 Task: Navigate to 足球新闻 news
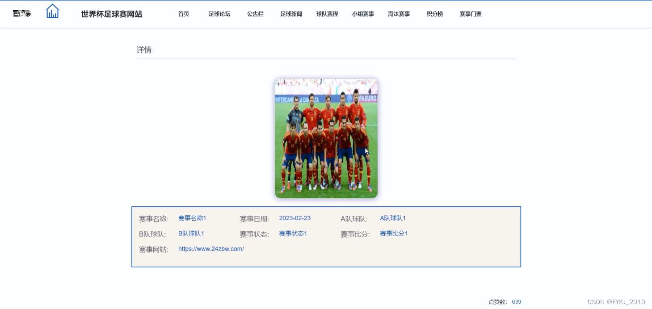pyautogui.click(x=291, y=14)
